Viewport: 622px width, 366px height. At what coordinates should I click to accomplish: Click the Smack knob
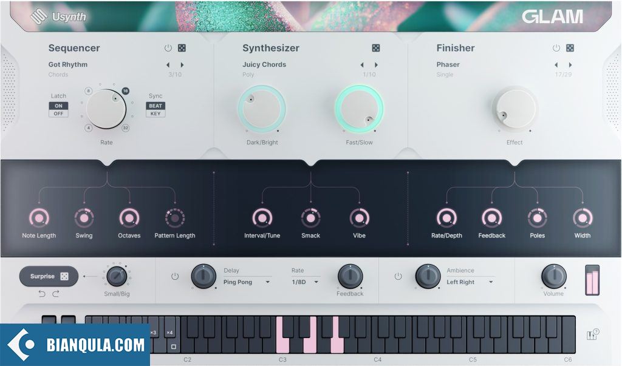pyautogui.click(x=310, y=218)
